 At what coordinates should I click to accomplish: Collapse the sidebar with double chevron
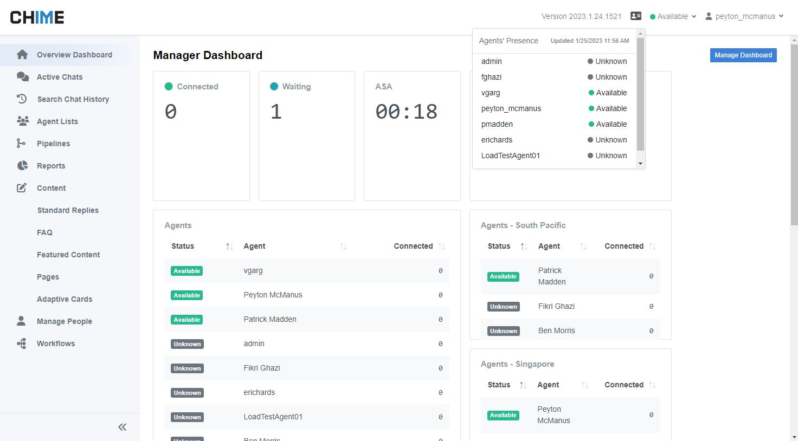pyautogui.click(x=123, y=427)
